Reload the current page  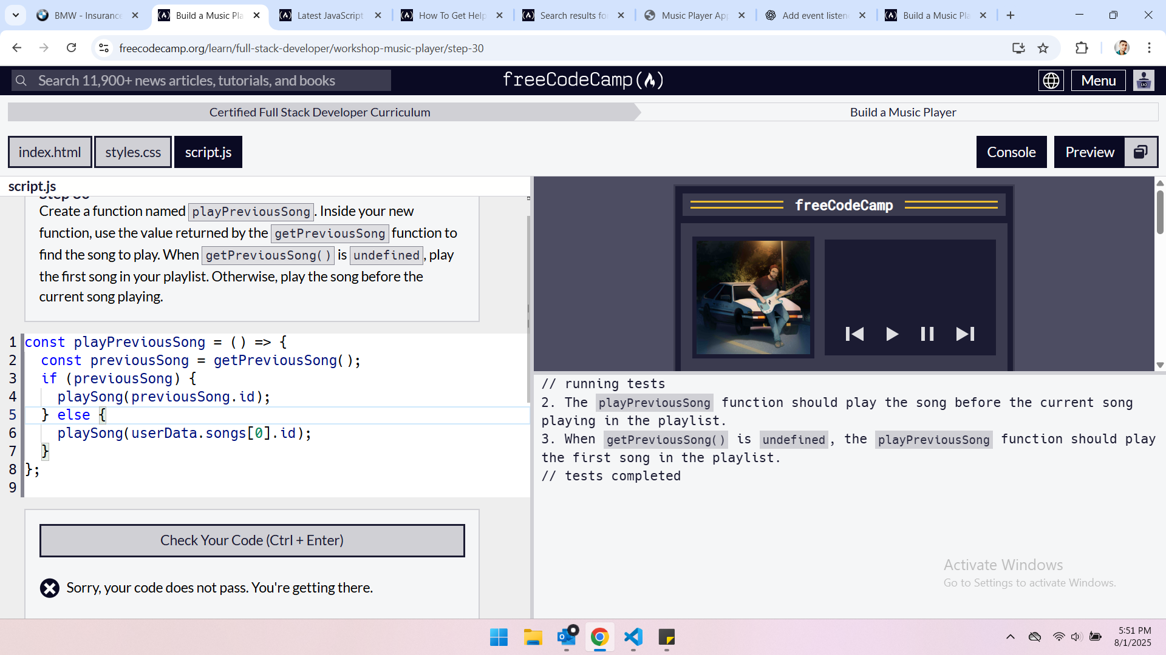point(72,49)
